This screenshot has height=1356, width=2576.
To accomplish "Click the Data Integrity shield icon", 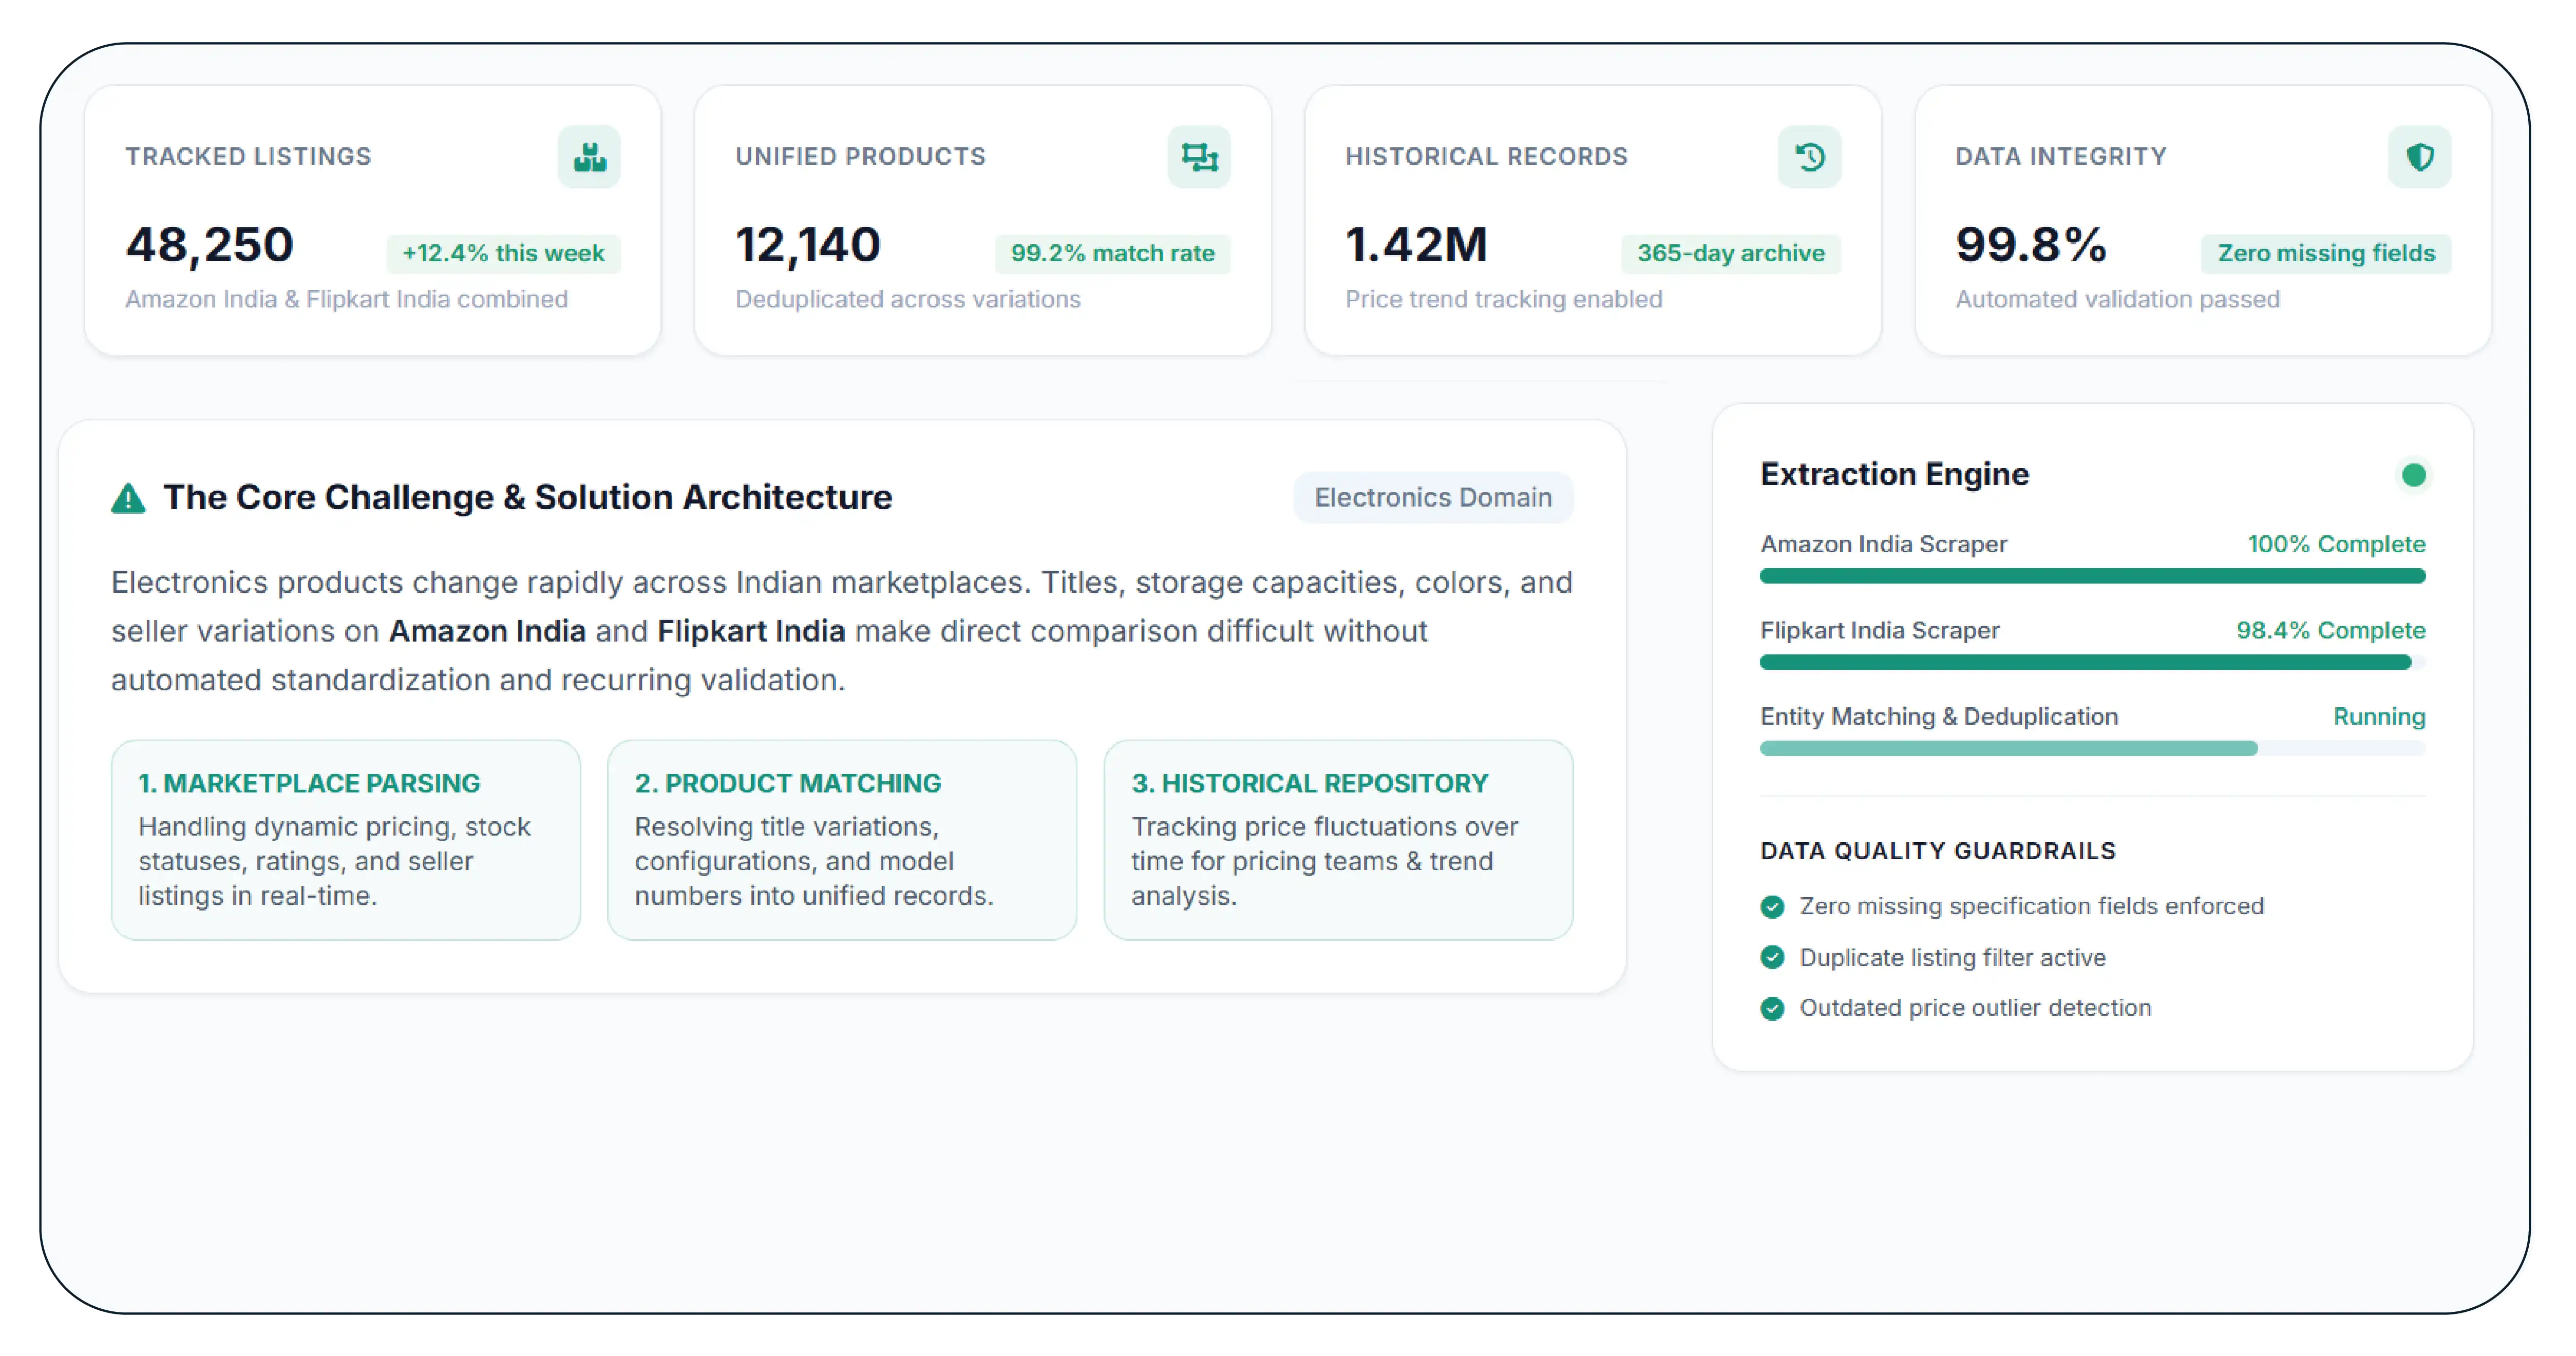I will coord(2420,157).
